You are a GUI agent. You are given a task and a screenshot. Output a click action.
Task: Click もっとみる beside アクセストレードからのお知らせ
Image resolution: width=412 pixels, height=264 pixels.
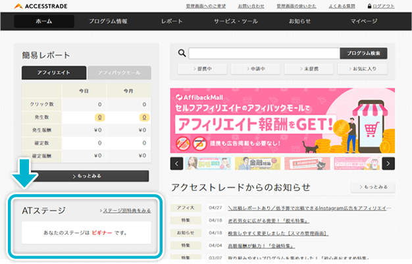(373, 187)
